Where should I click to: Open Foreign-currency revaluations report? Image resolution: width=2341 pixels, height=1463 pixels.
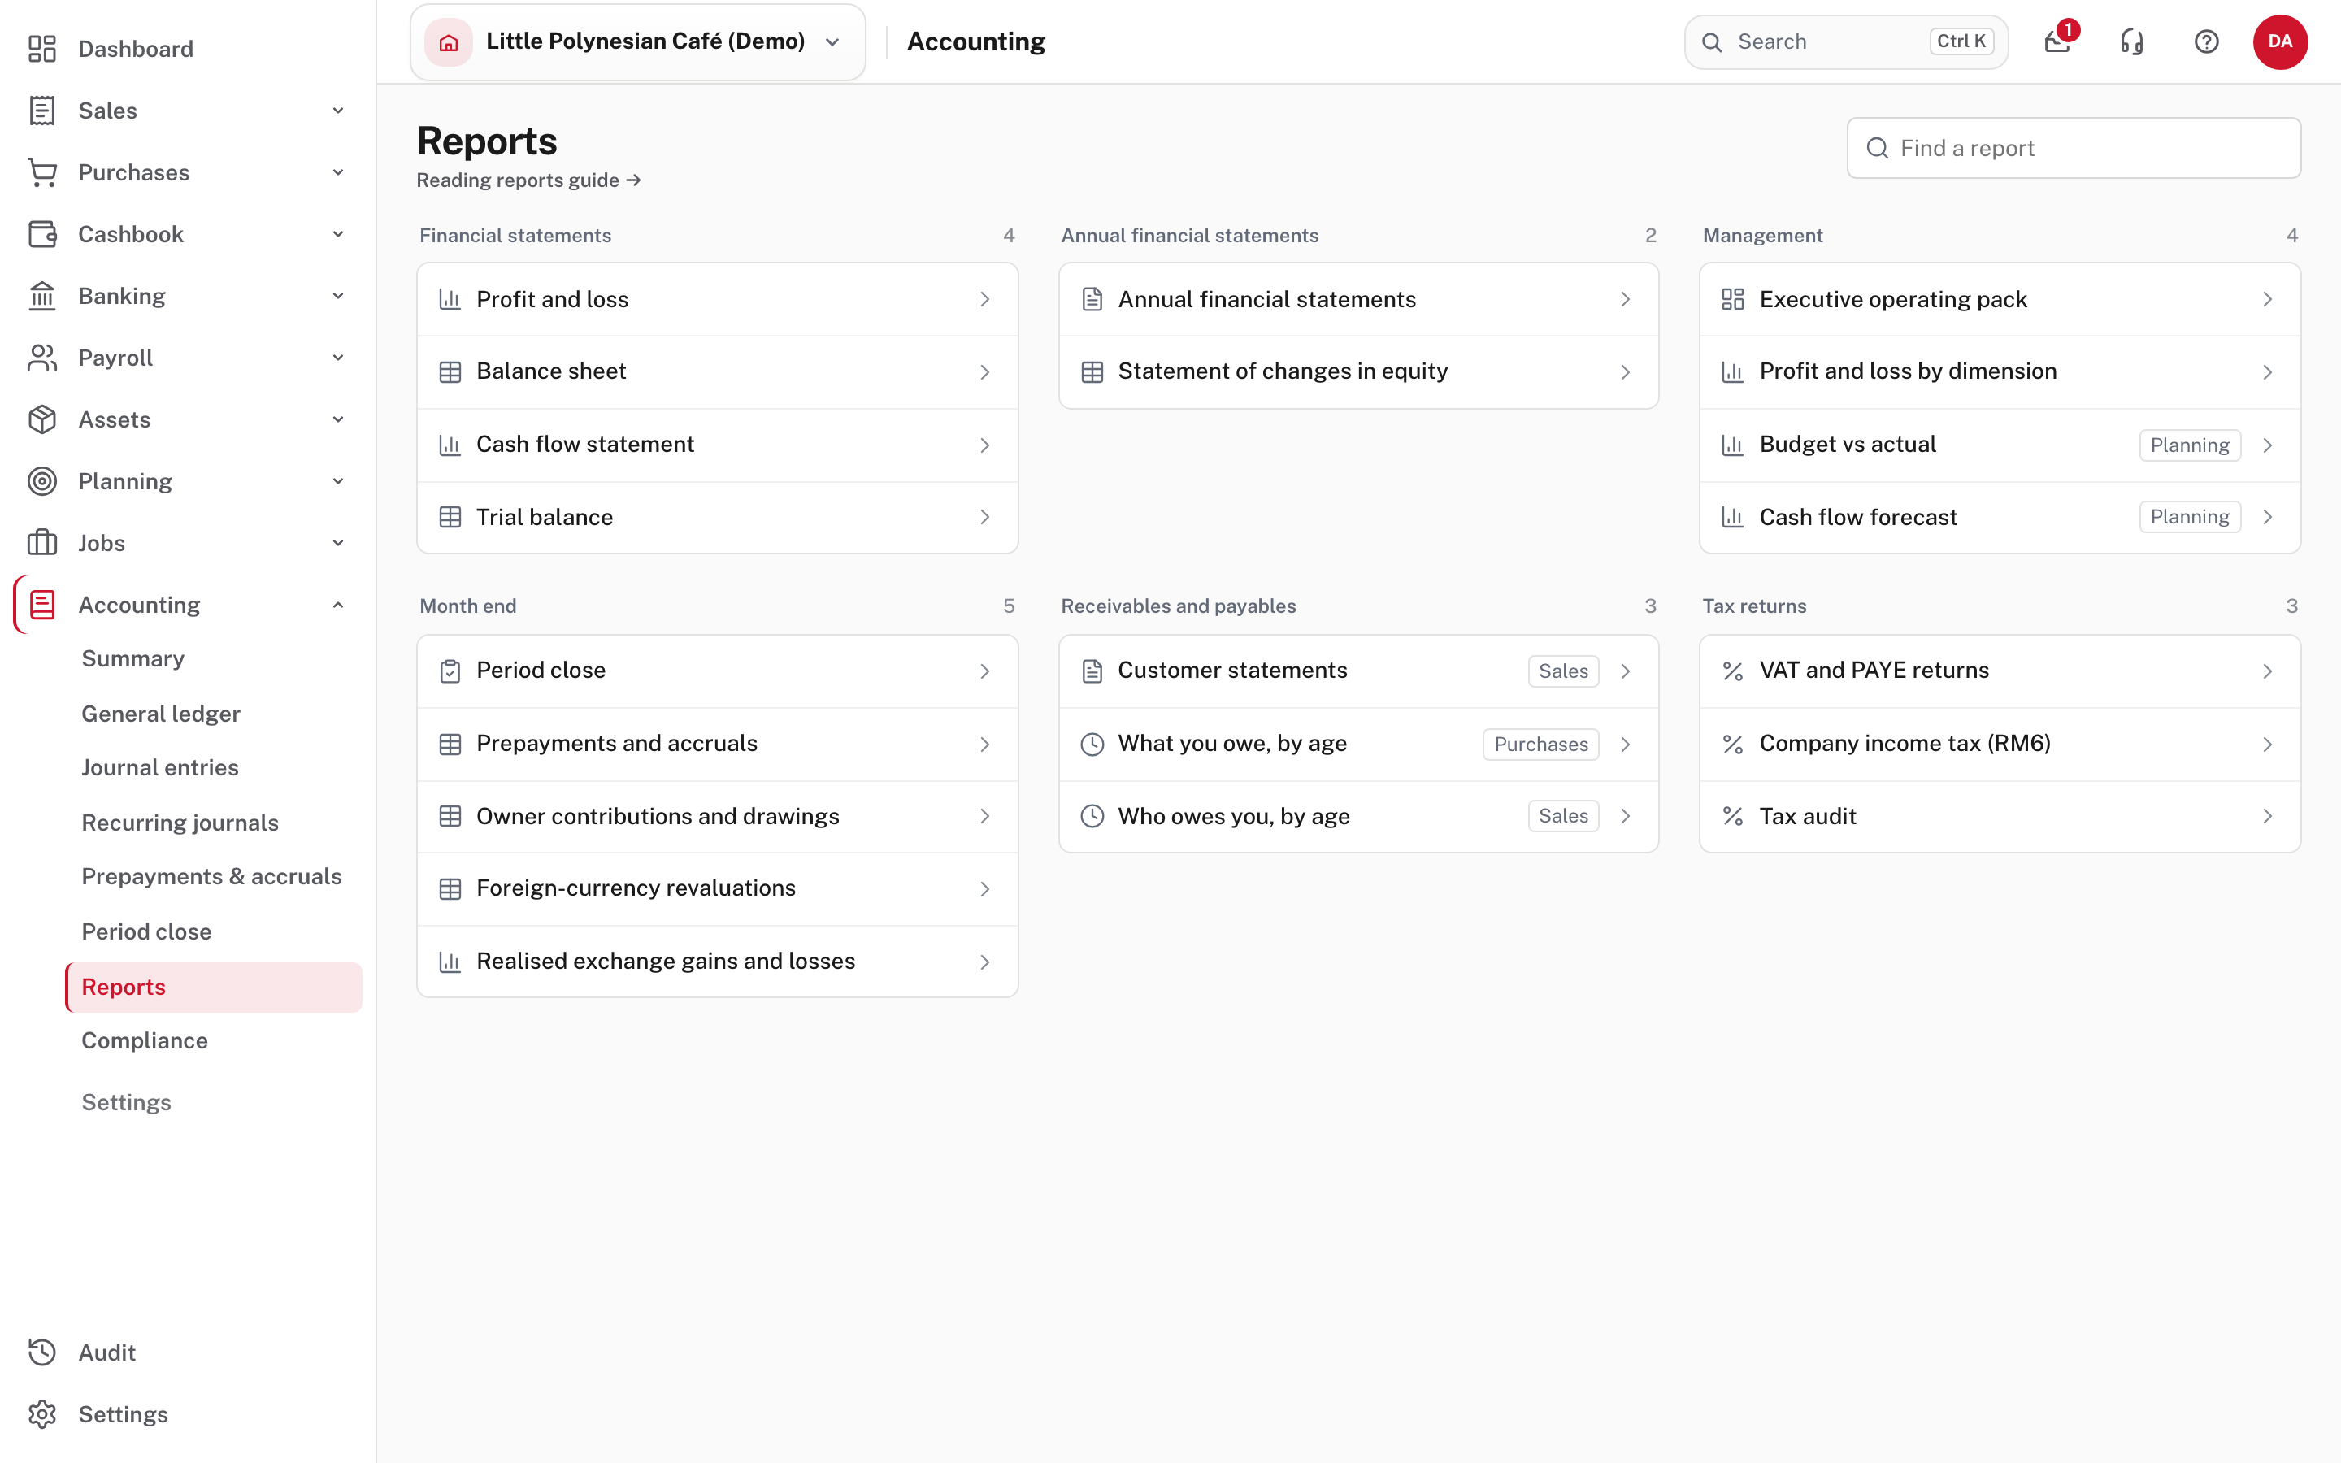717,888
